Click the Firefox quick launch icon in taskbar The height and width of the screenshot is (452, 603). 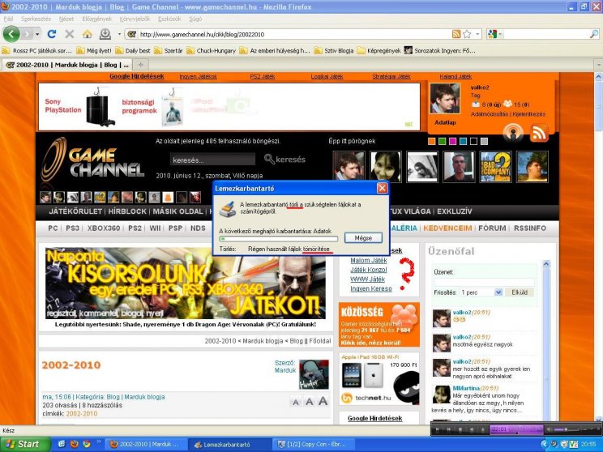(x=75, y=444)
